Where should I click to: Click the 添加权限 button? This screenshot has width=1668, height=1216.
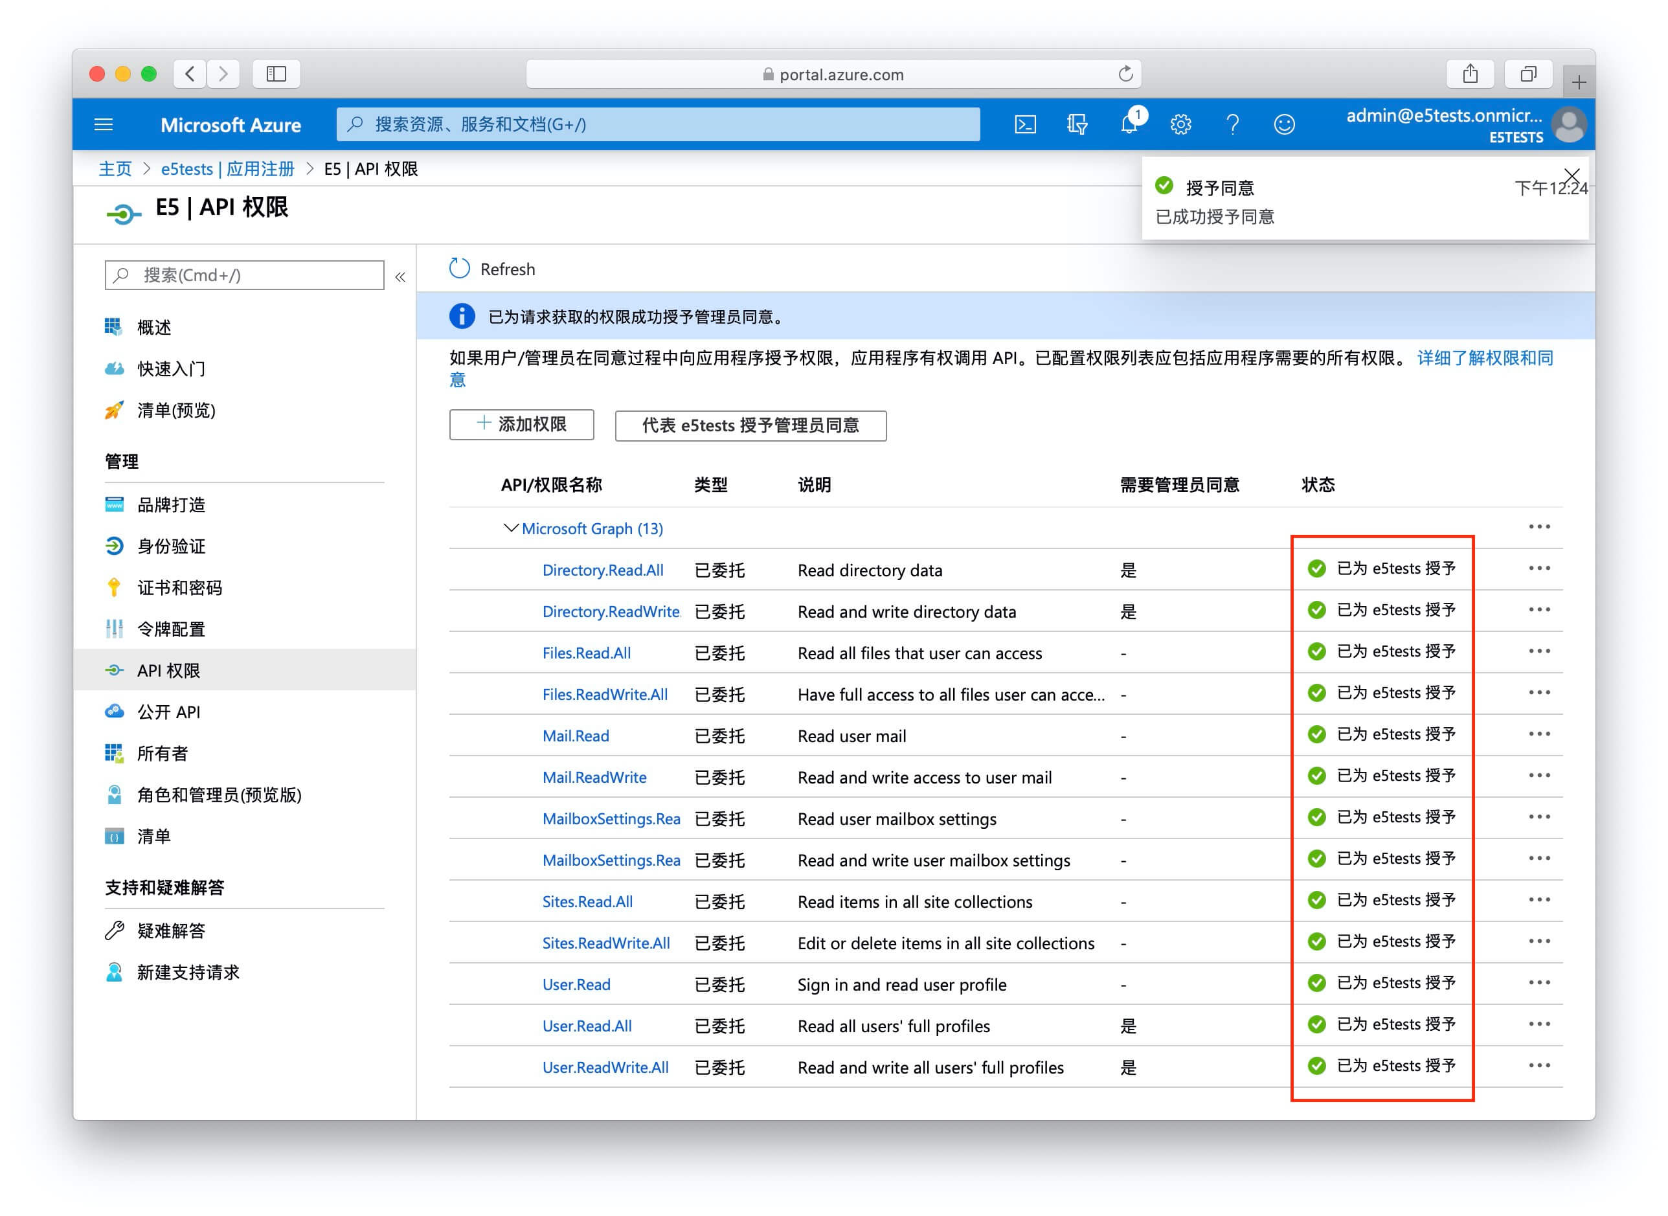click(521, 425)
